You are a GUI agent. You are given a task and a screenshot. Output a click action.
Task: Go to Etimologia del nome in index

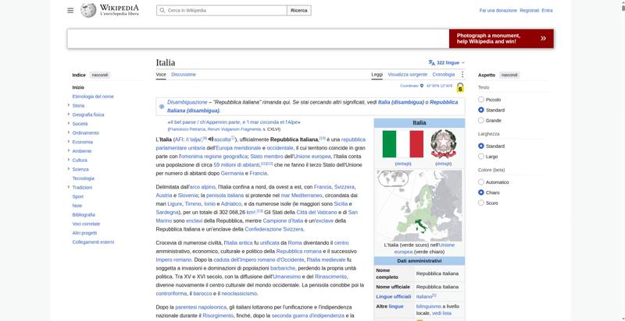coord(93,97)
